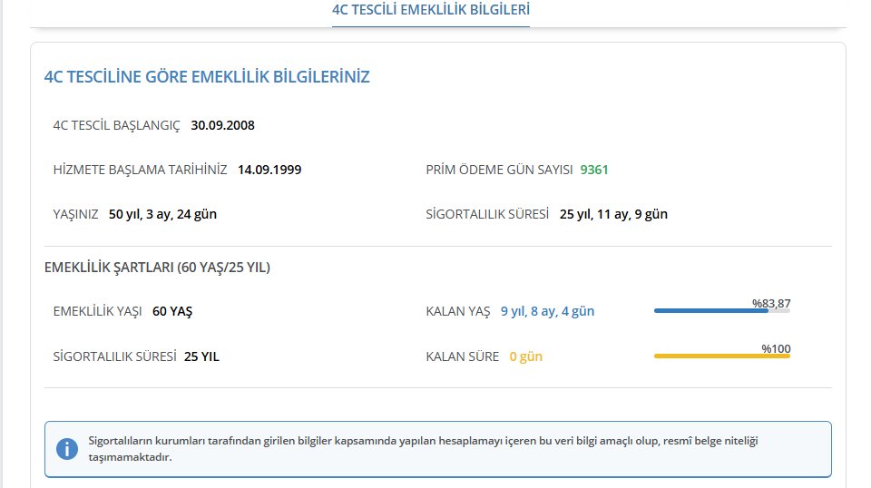Click SİGORTALILIK SÜRESİ label beside 25 YIL
The height and width of the screenshot is (488, 871).
(x=115, y=356)
